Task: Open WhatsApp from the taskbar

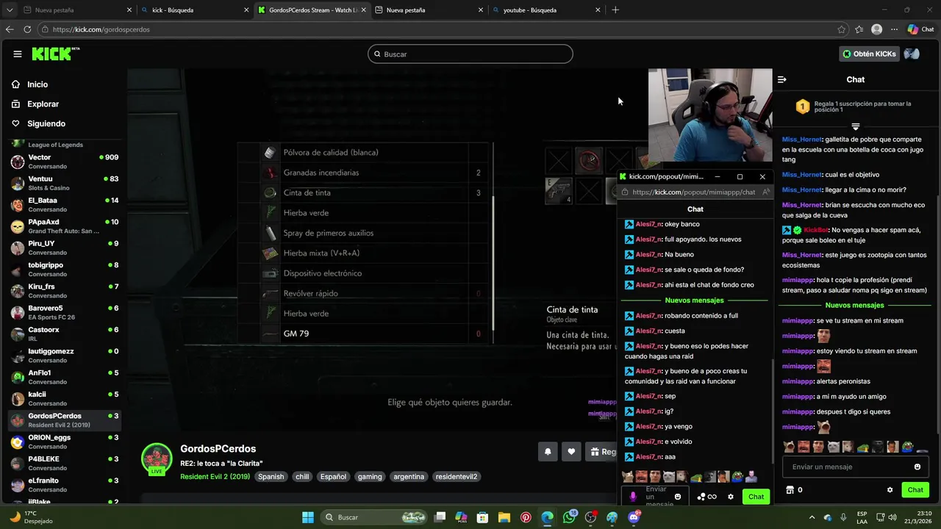Action: (x=569, y=517)
